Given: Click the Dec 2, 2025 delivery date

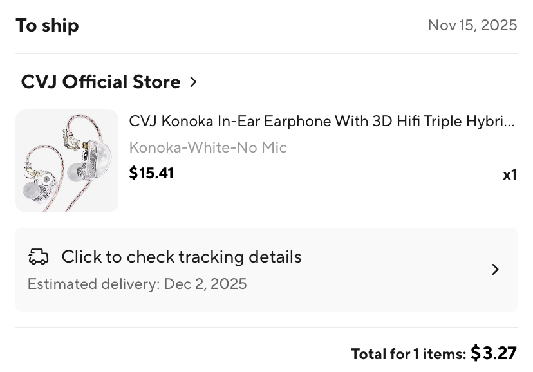Looking at the screenshot, I should [205, 284].
